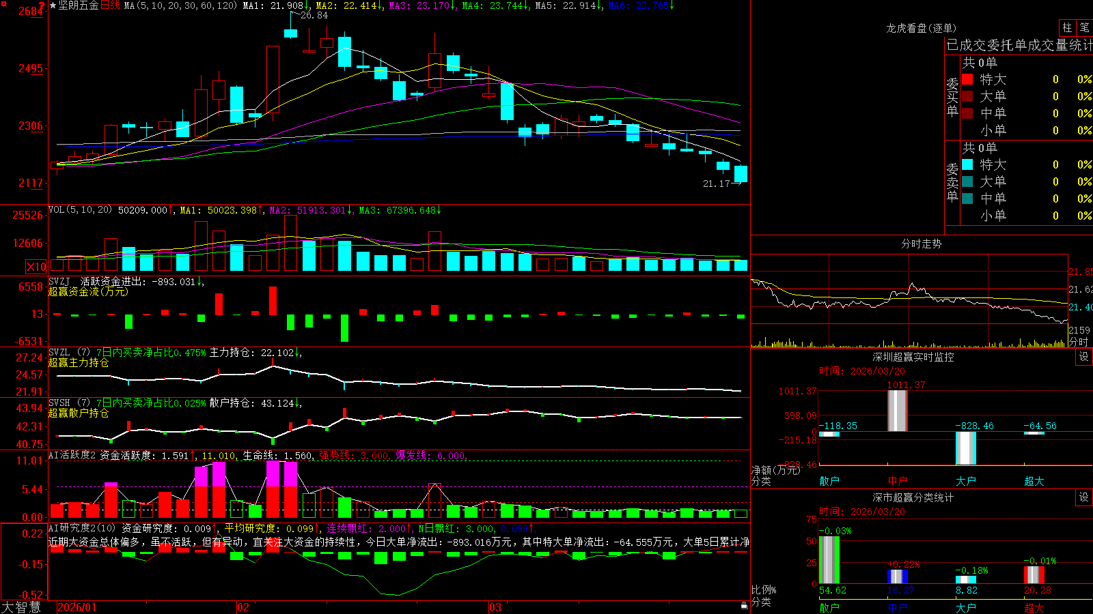
Task: Click the 超赢资金流(万元) label
Action: pos(88,291)
